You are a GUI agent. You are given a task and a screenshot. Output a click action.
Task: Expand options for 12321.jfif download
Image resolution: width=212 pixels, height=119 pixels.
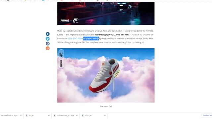(x=105, y=116)
